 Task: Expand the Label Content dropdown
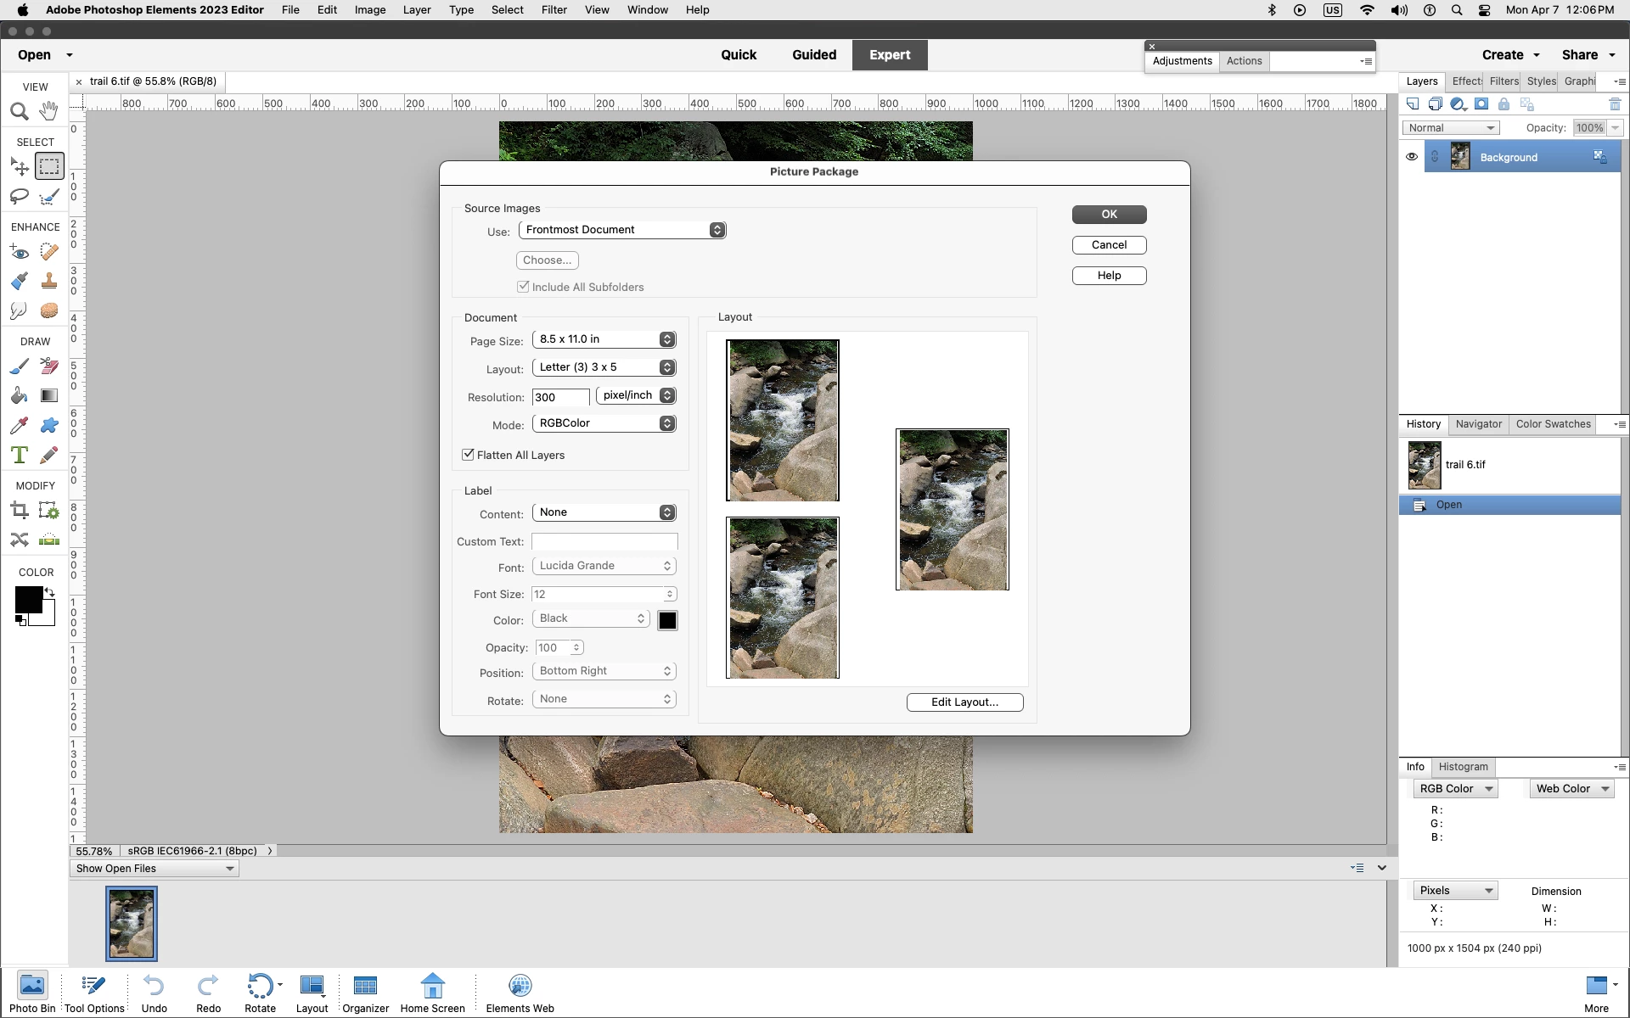(604, 512)
